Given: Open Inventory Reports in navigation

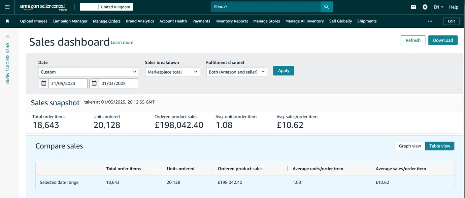Looking at the screenshot, I should tap(232, 21).
